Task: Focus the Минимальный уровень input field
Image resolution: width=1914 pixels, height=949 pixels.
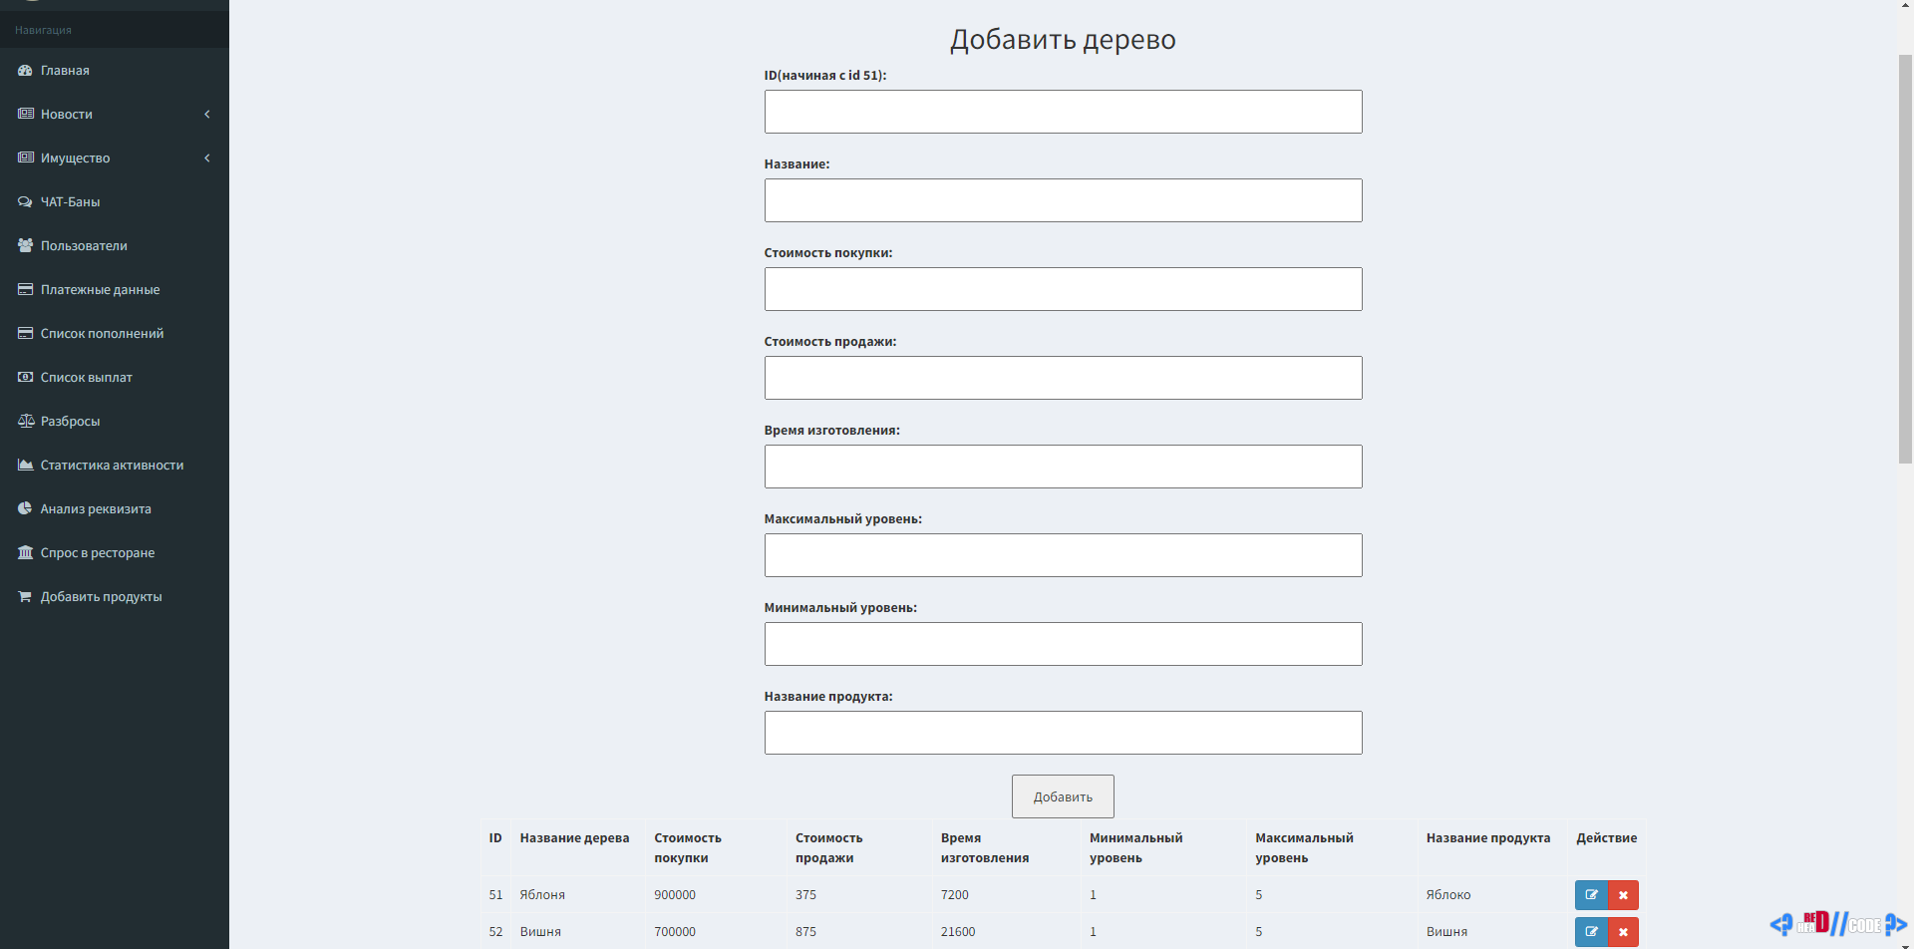Action: point(1063,644)
